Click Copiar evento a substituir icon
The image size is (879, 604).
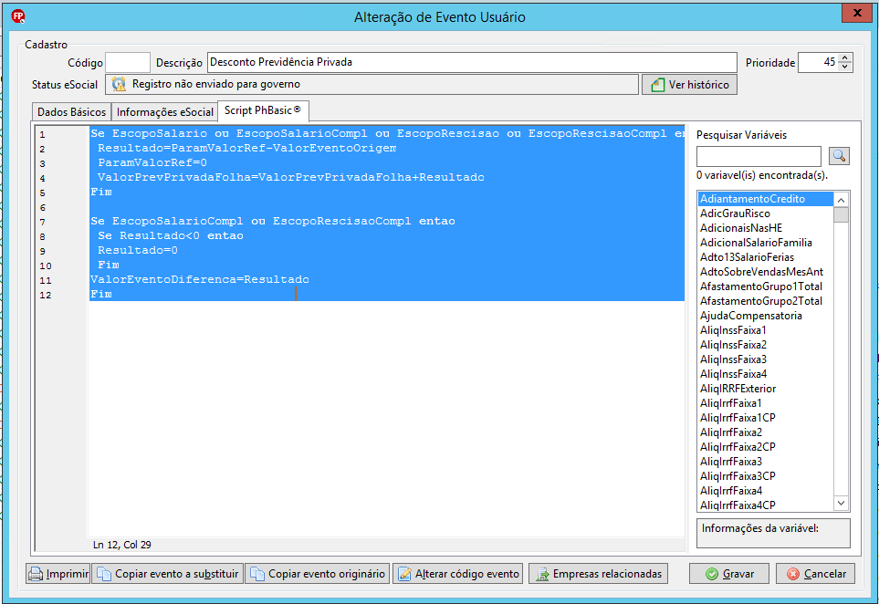coord(104,574)
